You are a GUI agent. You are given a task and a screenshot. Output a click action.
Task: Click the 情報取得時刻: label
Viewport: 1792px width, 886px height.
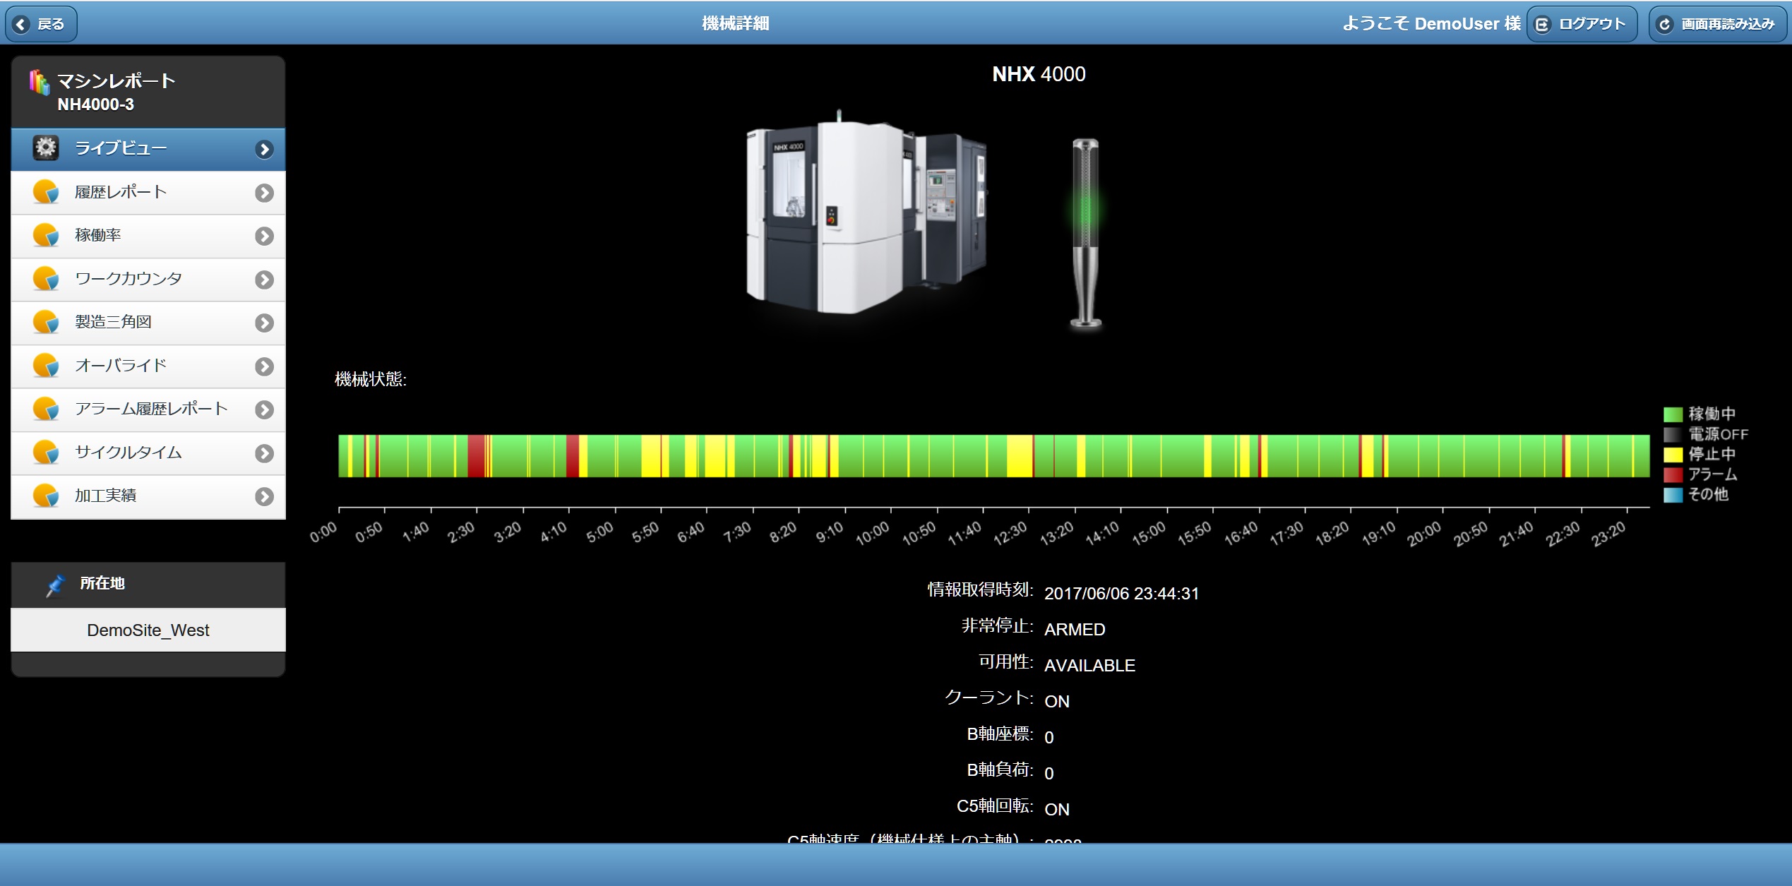[980, 589]
